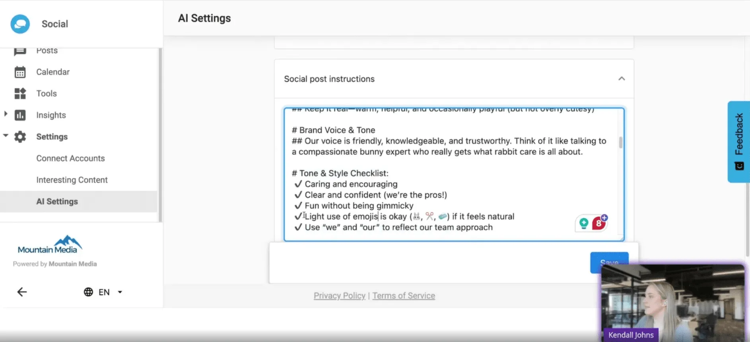
Task: Click the Insights bar chart icon
Action: pos(20,115)
